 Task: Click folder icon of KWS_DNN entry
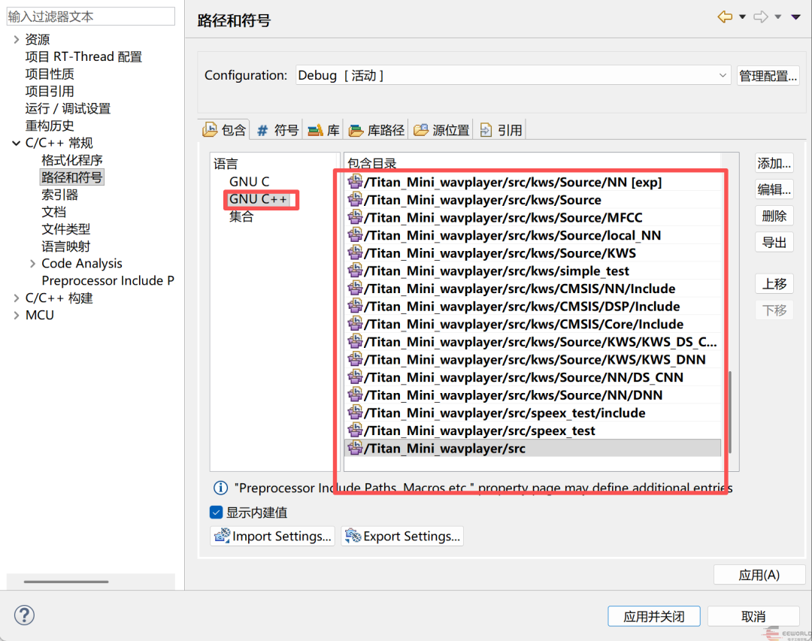click(x=355, y=358)
